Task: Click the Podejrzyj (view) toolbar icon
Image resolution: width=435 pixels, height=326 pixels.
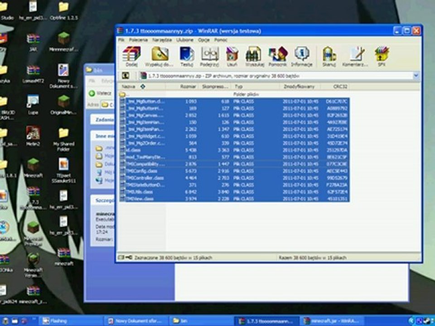Action: coord(209,57)
